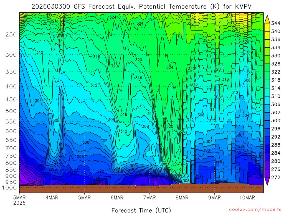Click legend color band between 284 and 288
Screen dimensions: 284x213
(x=267, y=149)
